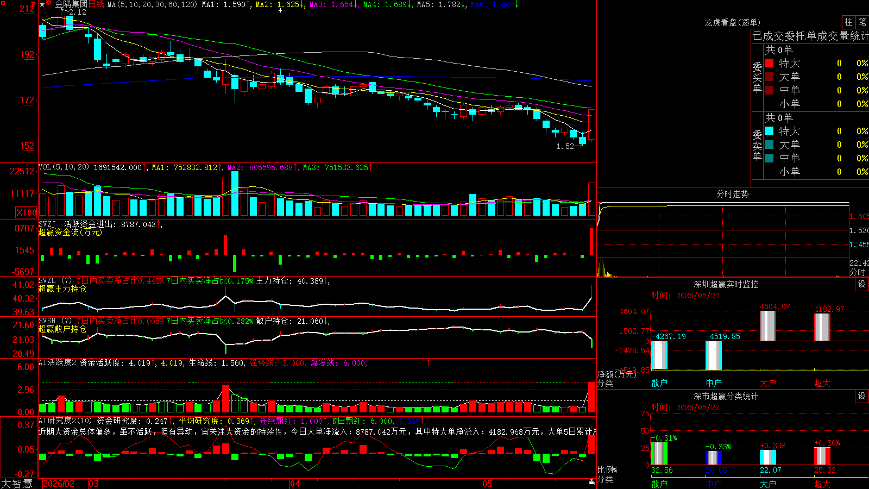Click the 龙虎看盘(逐单) panel title
Viewport: 869px width, 489px height.
pyautogui.click(x=732, y=22)
